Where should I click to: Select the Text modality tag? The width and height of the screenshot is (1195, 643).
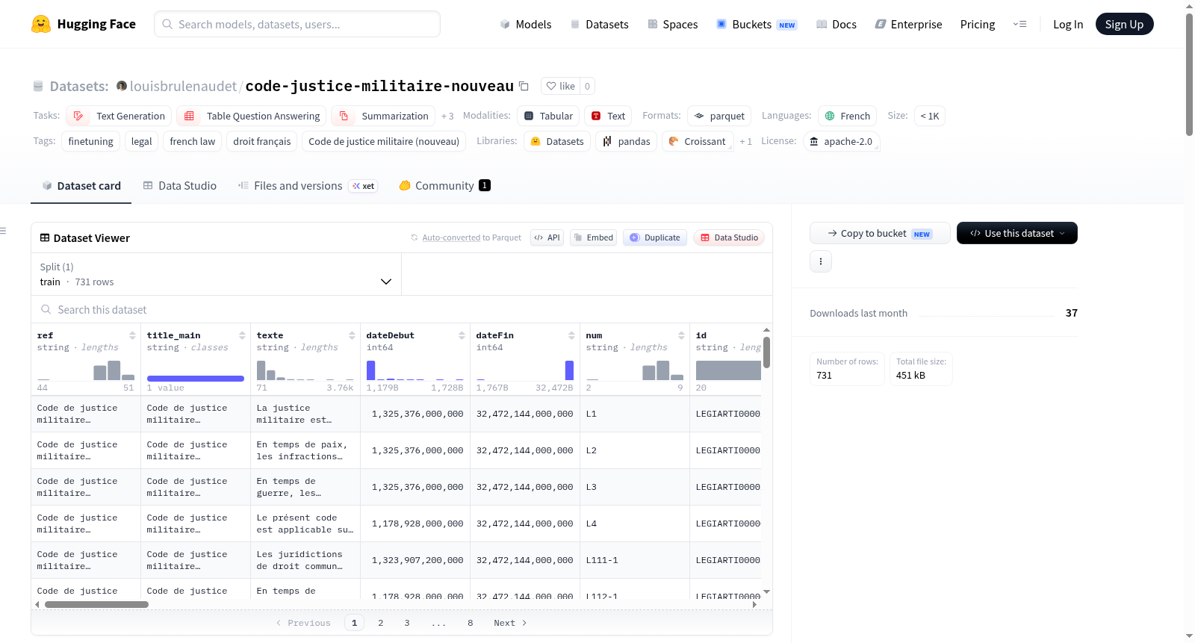click(x=608, y=116)
